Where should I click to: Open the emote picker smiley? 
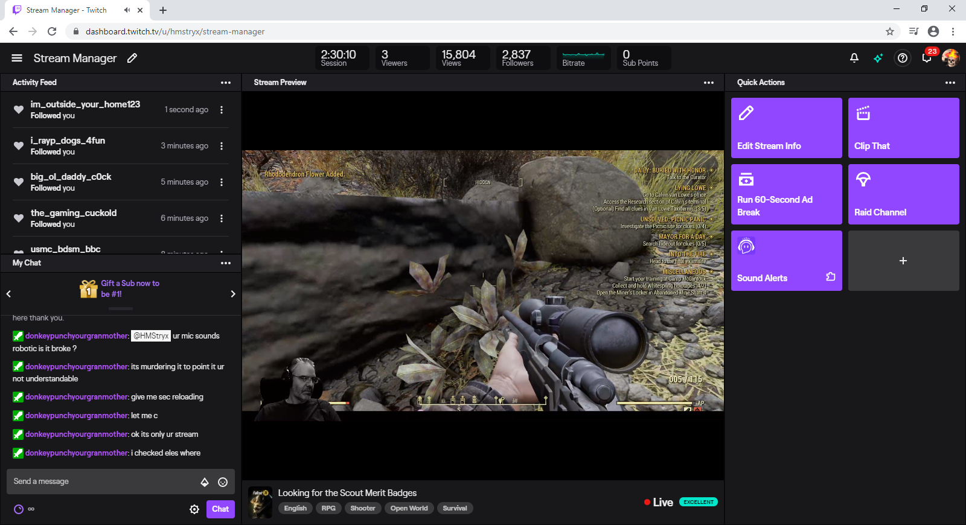tap(223, 482)
